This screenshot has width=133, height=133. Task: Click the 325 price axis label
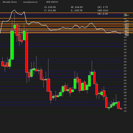click(x=125, y=56)
